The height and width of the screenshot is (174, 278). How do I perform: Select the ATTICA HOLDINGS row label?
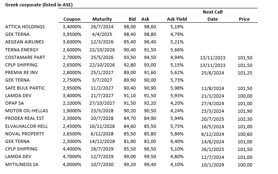[25, 27]
